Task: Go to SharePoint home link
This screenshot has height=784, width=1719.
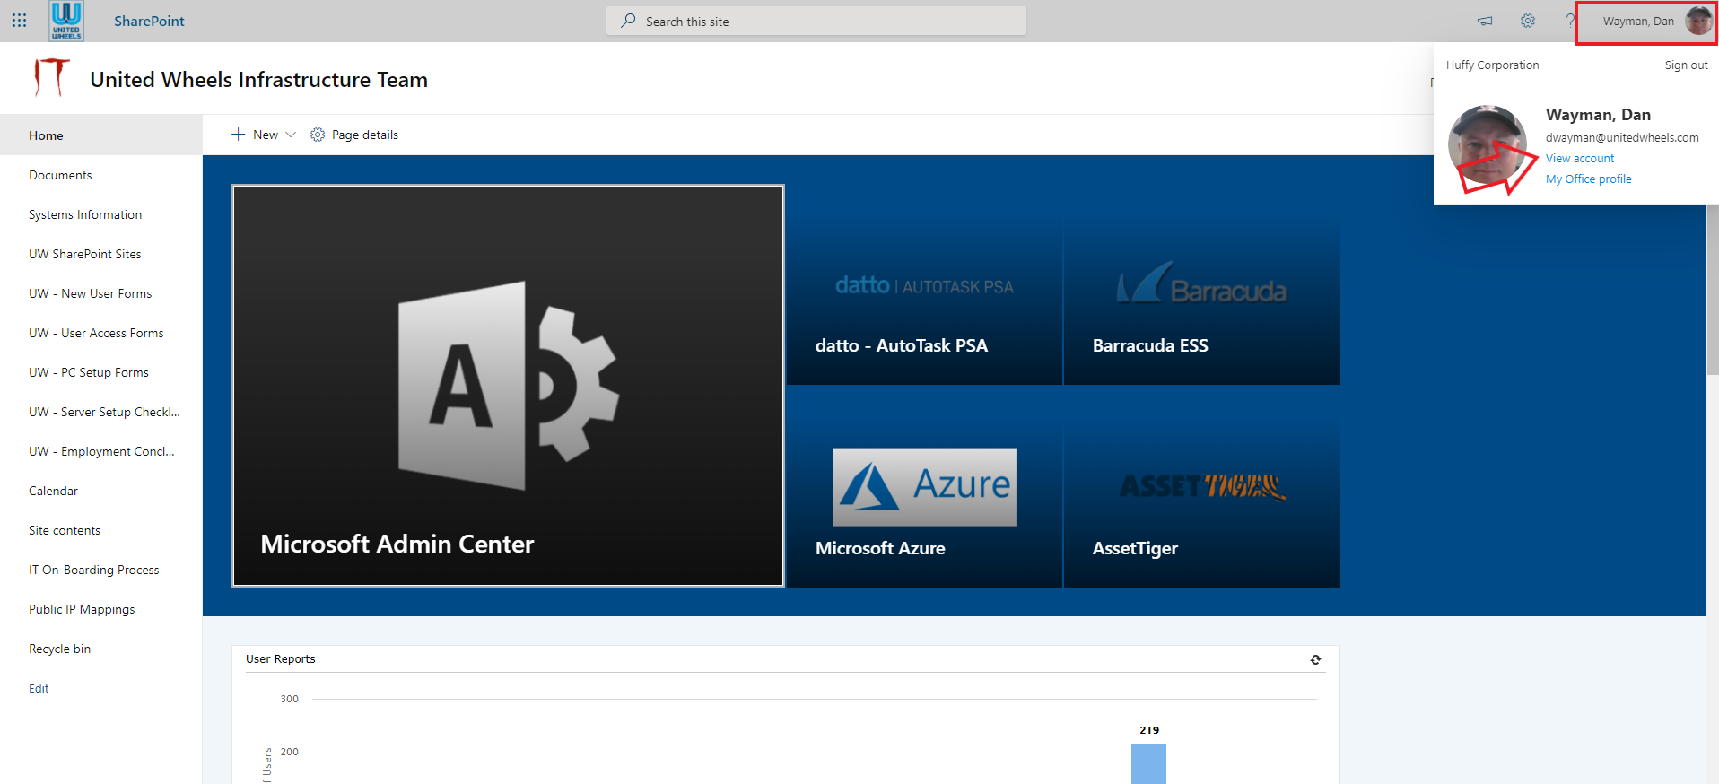Action: click(149, 21)
